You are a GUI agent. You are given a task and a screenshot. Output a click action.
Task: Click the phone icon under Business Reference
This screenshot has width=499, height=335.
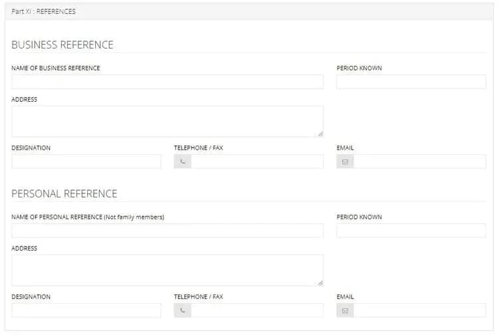tap(182, 162)
